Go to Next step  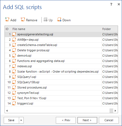(x=87, y=120)
